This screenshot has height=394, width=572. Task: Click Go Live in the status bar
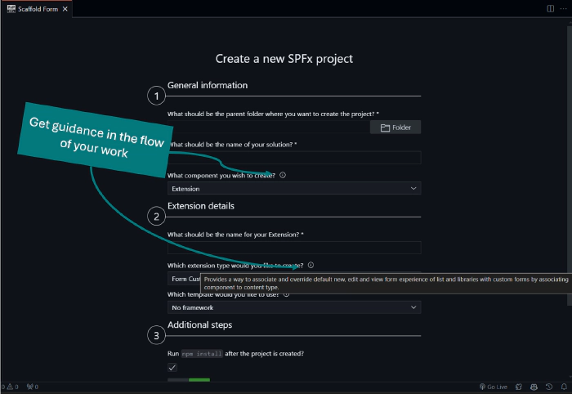494,387
